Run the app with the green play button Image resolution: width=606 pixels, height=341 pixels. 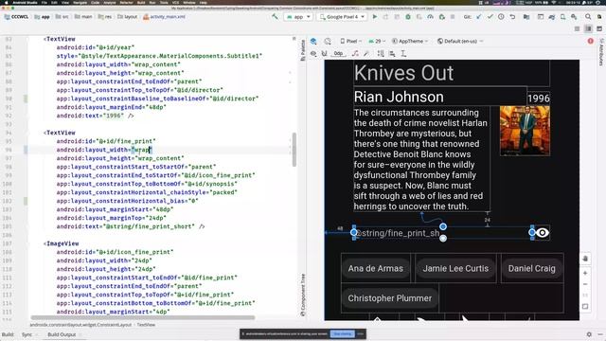coord(375,17)
